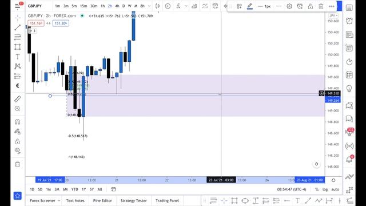The image size is (366, 206).
Task: Expand the timeframe interval dropdown
Action: tap(149, 6)
